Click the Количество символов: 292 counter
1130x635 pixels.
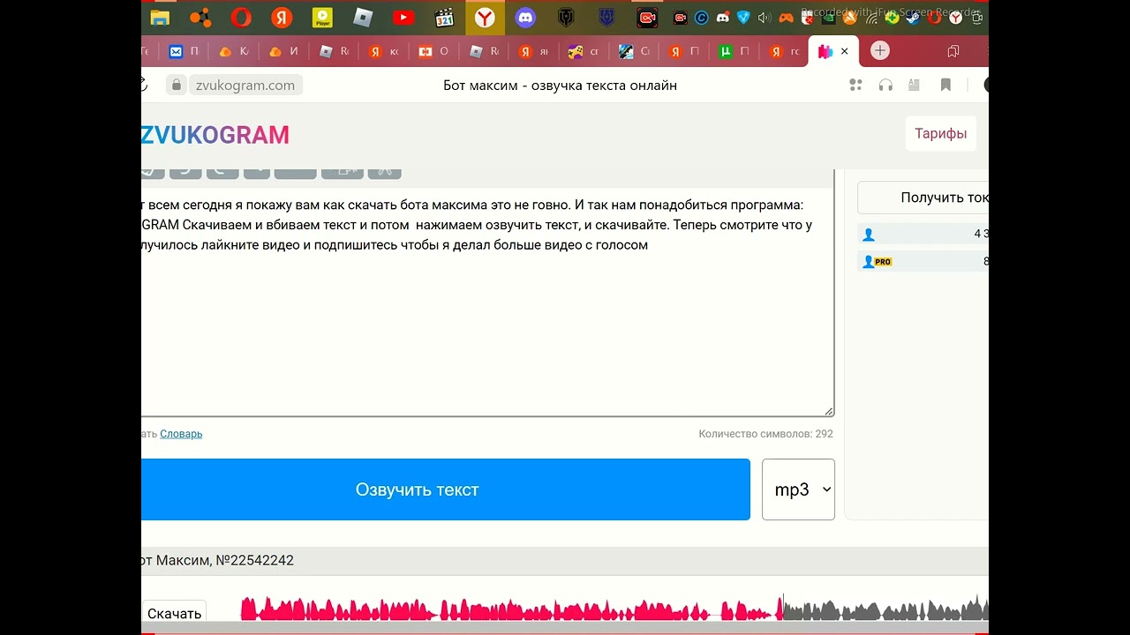(x=765, y=434)
